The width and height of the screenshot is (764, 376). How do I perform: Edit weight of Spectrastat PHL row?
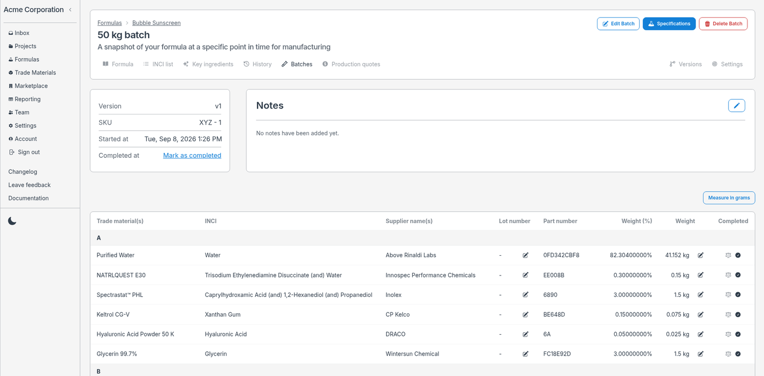[700, 295]
